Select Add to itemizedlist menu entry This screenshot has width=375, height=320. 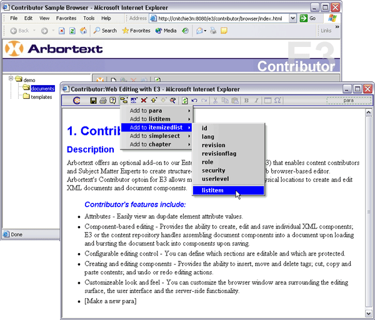[156, 128]
